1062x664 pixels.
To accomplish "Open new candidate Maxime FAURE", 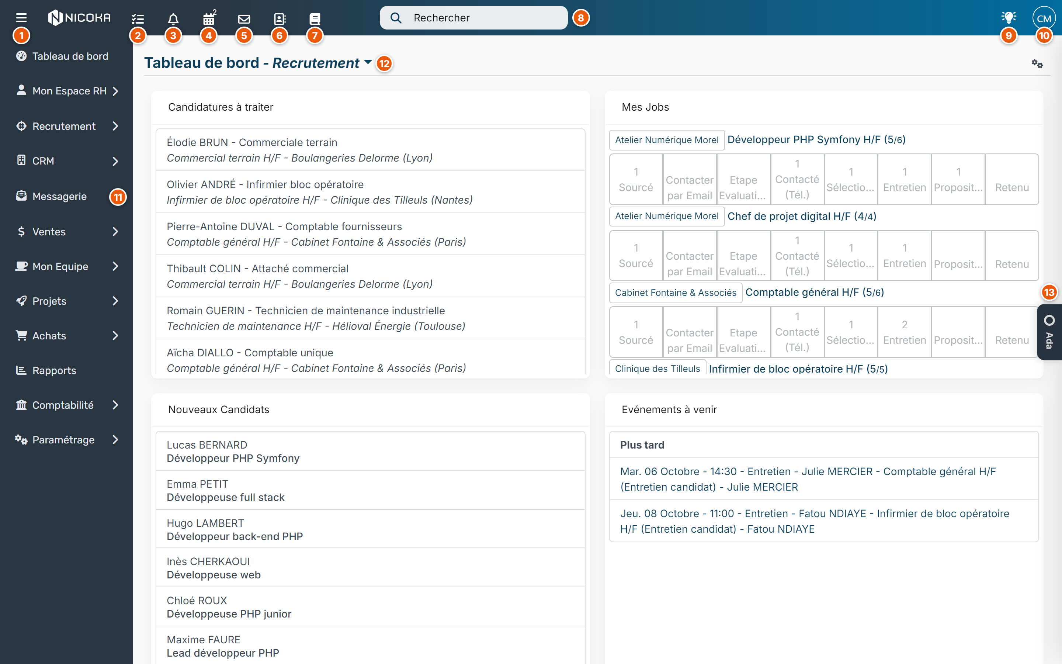I will tap(370, 646).
